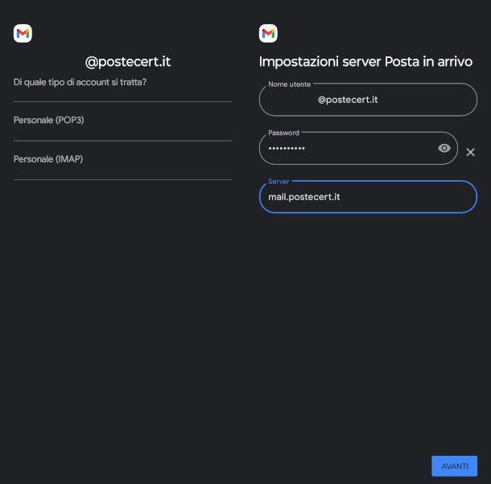Clear the password using the X icon
This screenshot has width=491, height=484.
[471, 152]
